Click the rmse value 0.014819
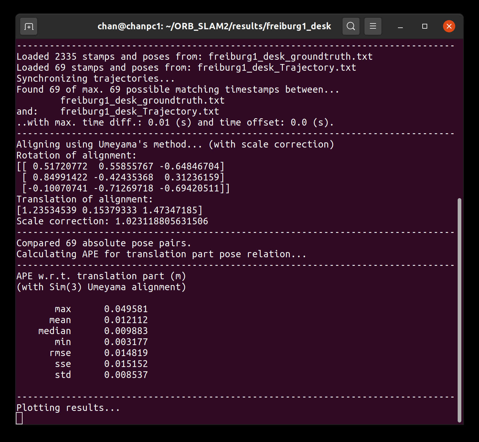 click(126, 353)
